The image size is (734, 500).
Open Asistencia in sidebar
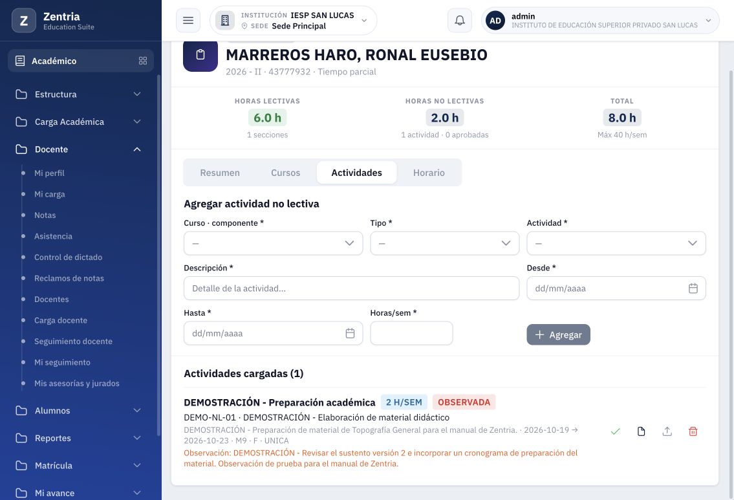pos(54,237)
